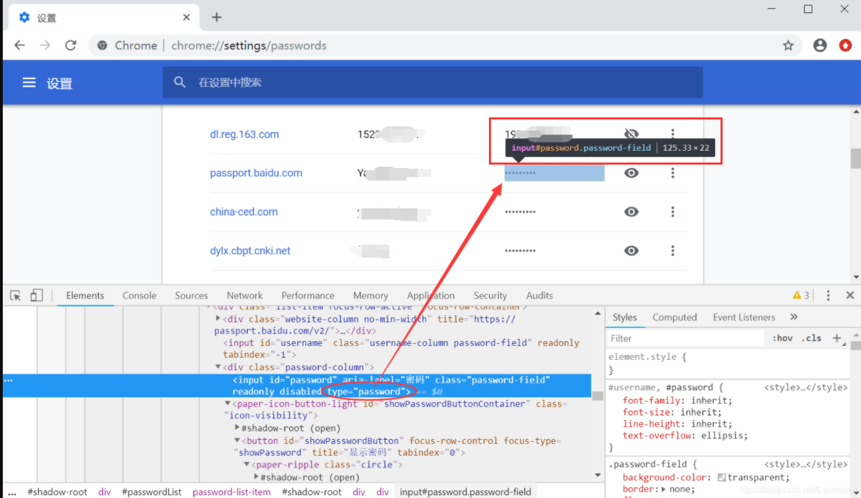Image resolution: width=861 pixels, height=498 pixels.
Task: Open the DevTools customize menu
Action: coord(828,295)
